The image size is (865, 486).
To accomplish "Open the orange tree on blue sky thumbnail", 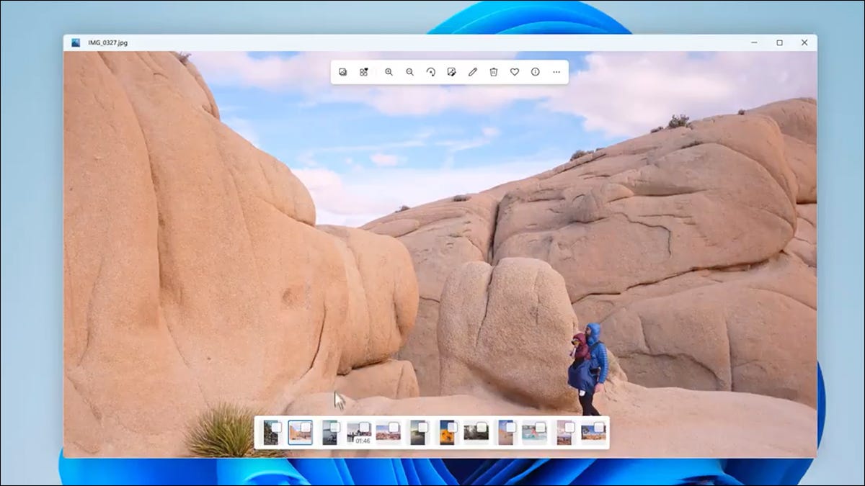I will 448,433.
